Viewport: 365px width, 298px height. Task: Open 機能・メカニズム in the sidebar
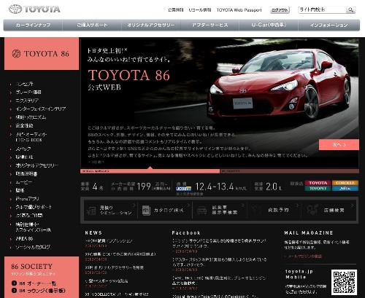point(31,117)
